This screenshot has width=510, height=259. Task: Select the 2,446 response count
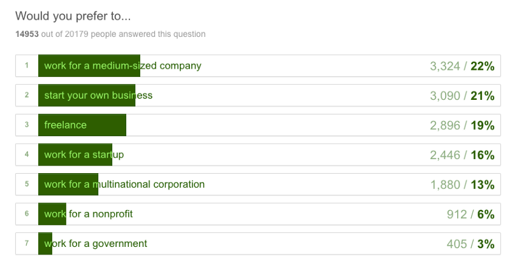(444, 155)
